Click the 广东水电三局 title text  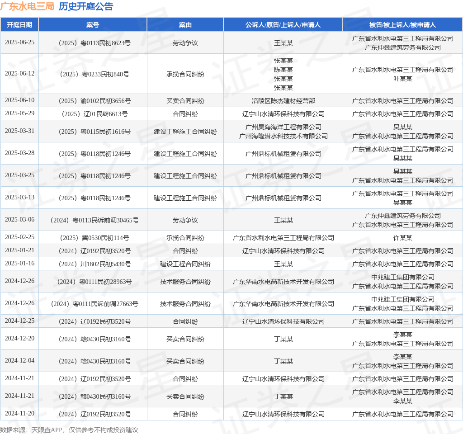point(27,6)
